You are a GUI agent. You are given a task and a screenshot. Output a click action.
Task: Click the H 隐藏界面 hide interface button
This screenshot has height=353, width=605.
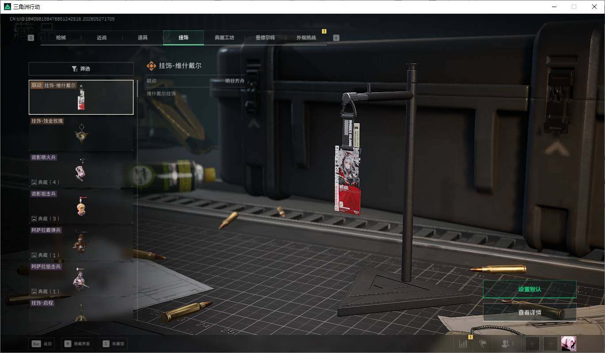click(77, 344)
